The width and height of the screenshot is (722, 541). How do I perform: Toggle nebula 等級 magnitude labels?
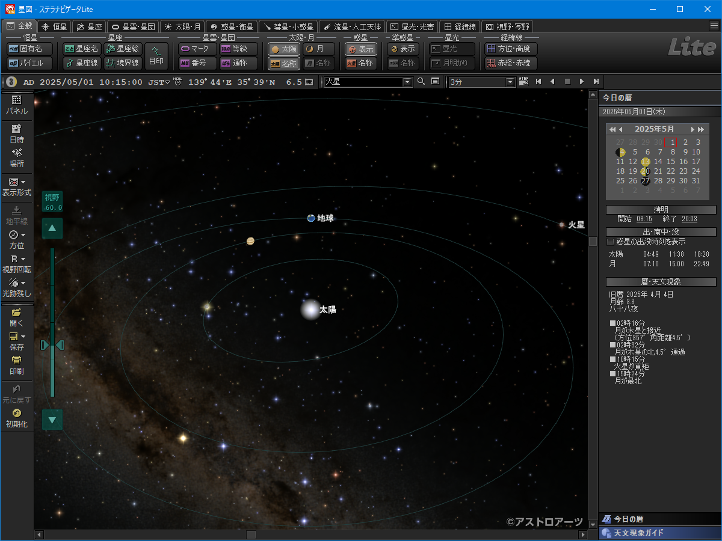click(x=238, y=49)
